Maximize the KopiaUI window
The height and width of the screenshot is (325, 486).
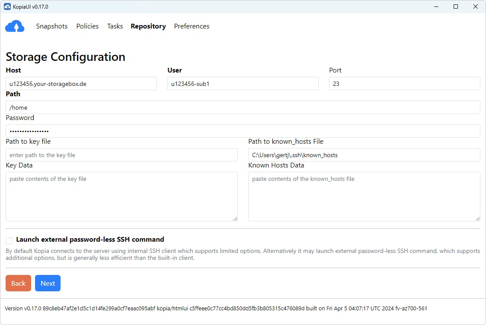pyautogui.click(x=456, y=6)
